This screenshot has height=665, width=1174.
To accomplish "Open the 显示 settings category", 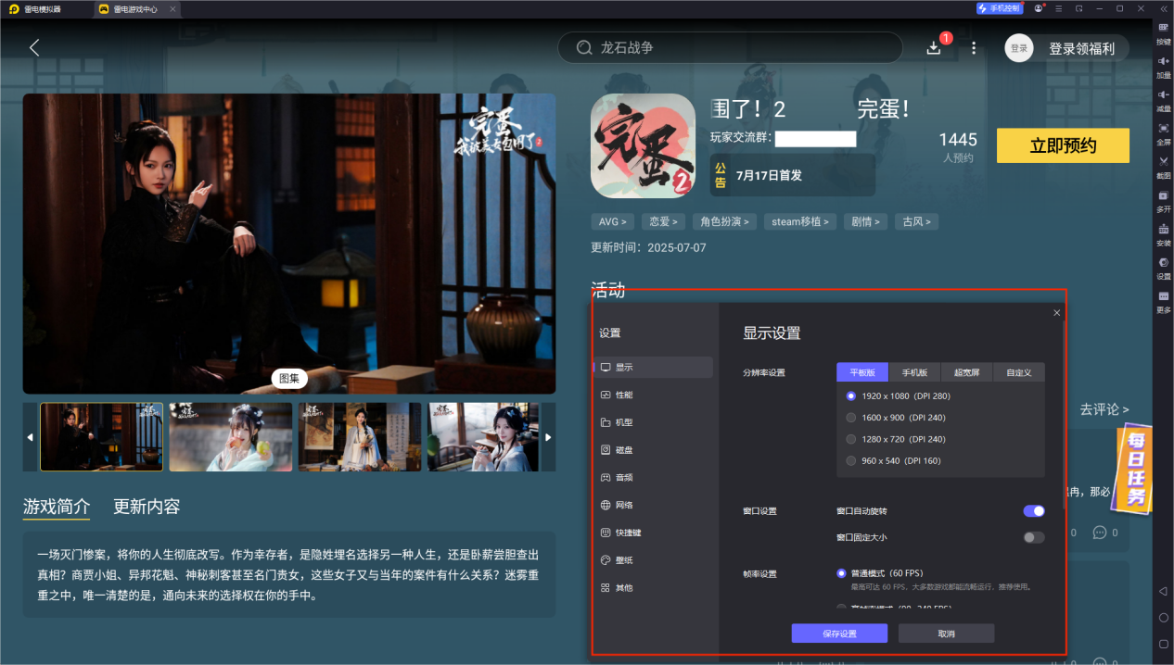I will point(653,367).
